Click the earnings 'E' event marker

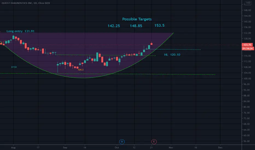coord(154,142)
